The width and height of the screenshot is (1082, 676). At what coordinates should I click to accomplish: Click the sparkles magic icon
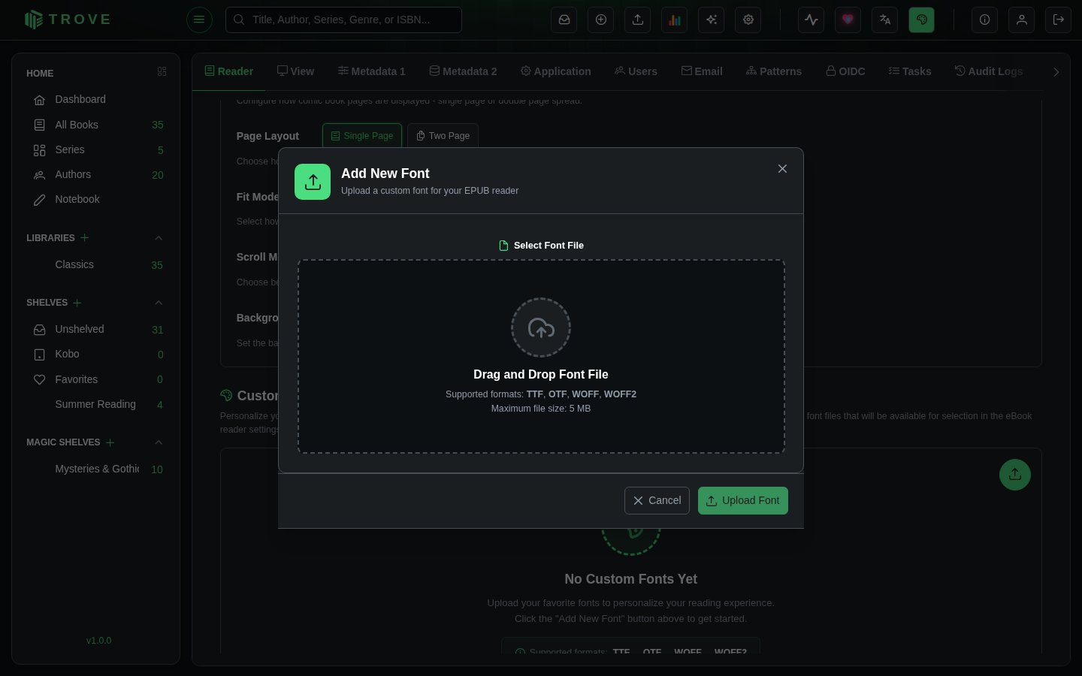coord(712,20)
